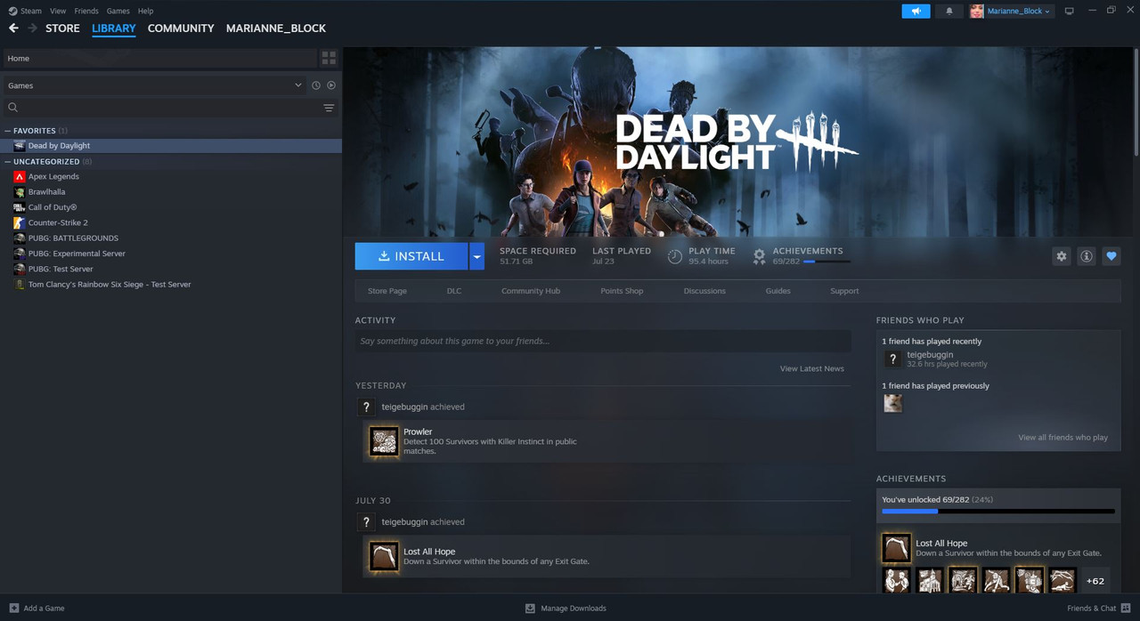Click teigebuggin's avatar in Friends Who Play
Screen dimensions: 1140x621
click(892, 359)
